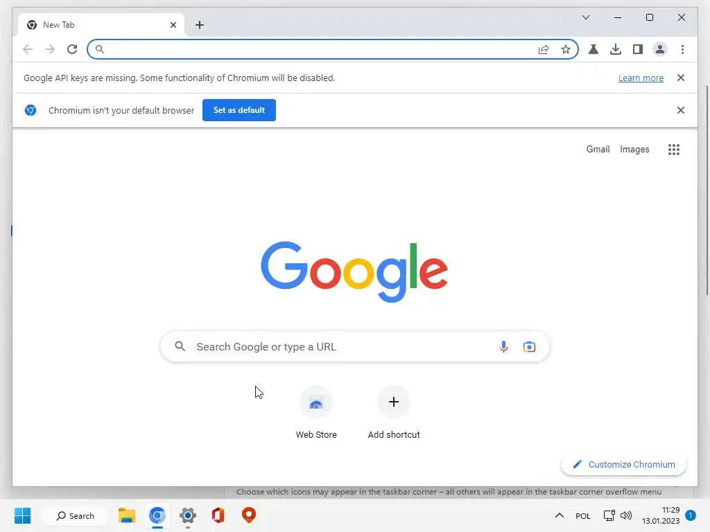This screenshot has width=710, height=532.
Task: Dismiss the API keys missing infobar
Action: click(x=681, y=78)
